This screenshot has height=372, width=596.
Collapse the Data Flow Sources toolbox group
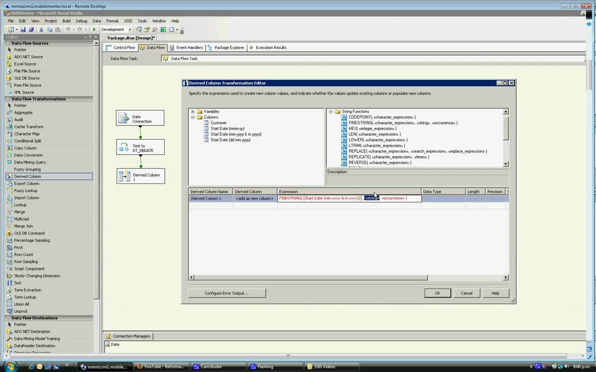coord(8,43)
